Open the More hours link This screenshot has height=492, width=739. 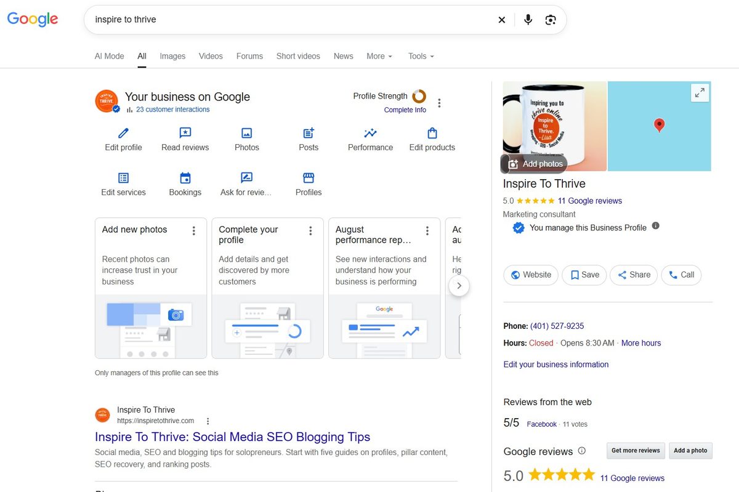tap(641, 343)
